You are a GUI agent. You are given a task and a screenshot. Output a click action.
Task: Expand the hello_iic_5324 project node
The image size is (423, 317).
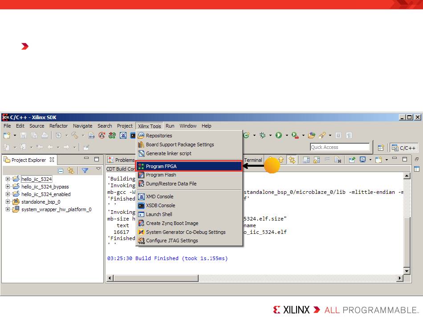(8, 179)
